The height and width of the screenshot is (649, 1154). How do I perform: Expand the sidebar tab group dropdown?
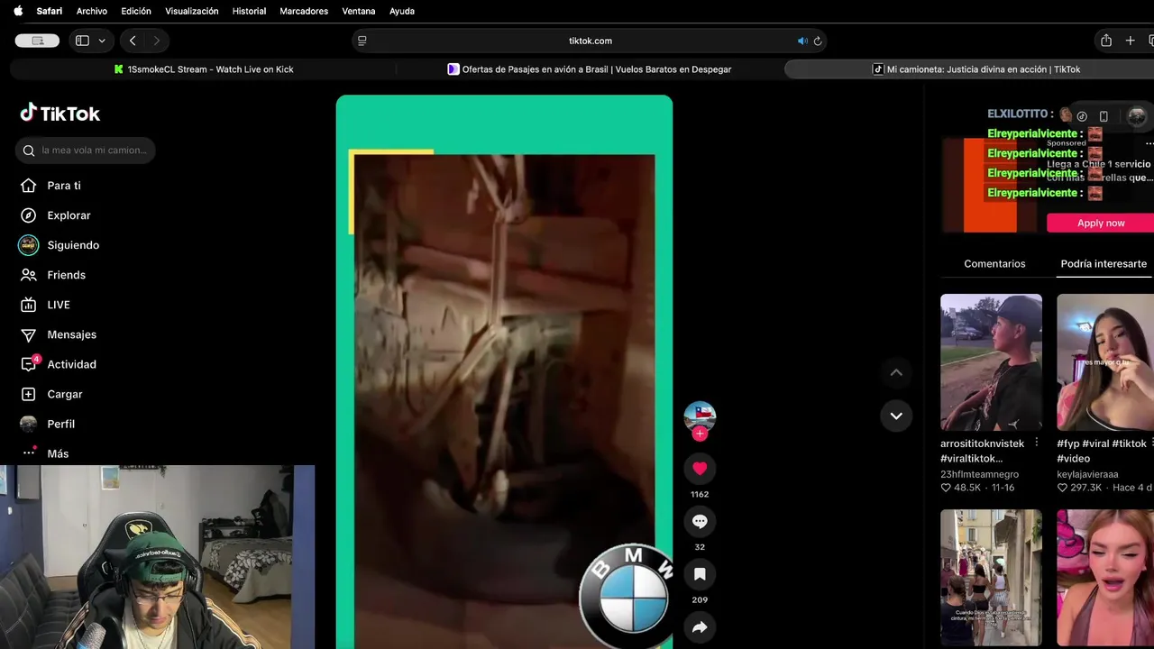tap(102, 41)
